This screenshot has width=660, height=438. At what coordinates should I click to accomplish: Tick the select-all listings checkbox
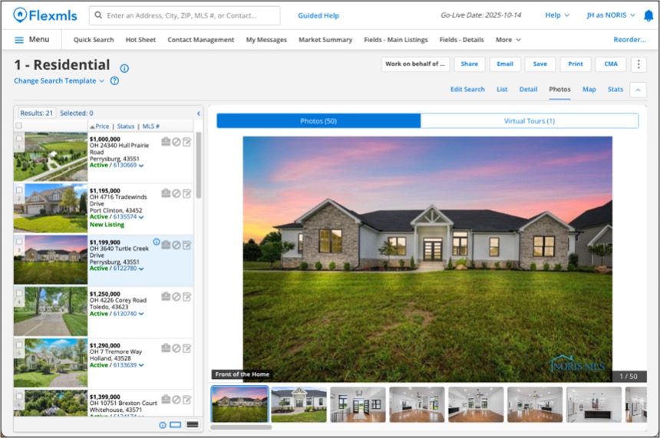pyautogui.click(x=18, y=125)
